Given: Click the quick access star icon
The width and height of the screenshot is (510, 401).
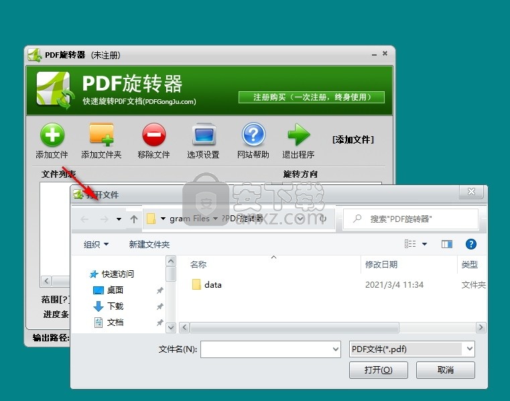Looking at the screenshot, I should [94, 274].
